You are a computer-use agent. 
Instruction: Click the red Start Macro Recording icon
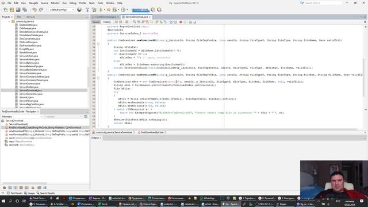pos(181,22)
